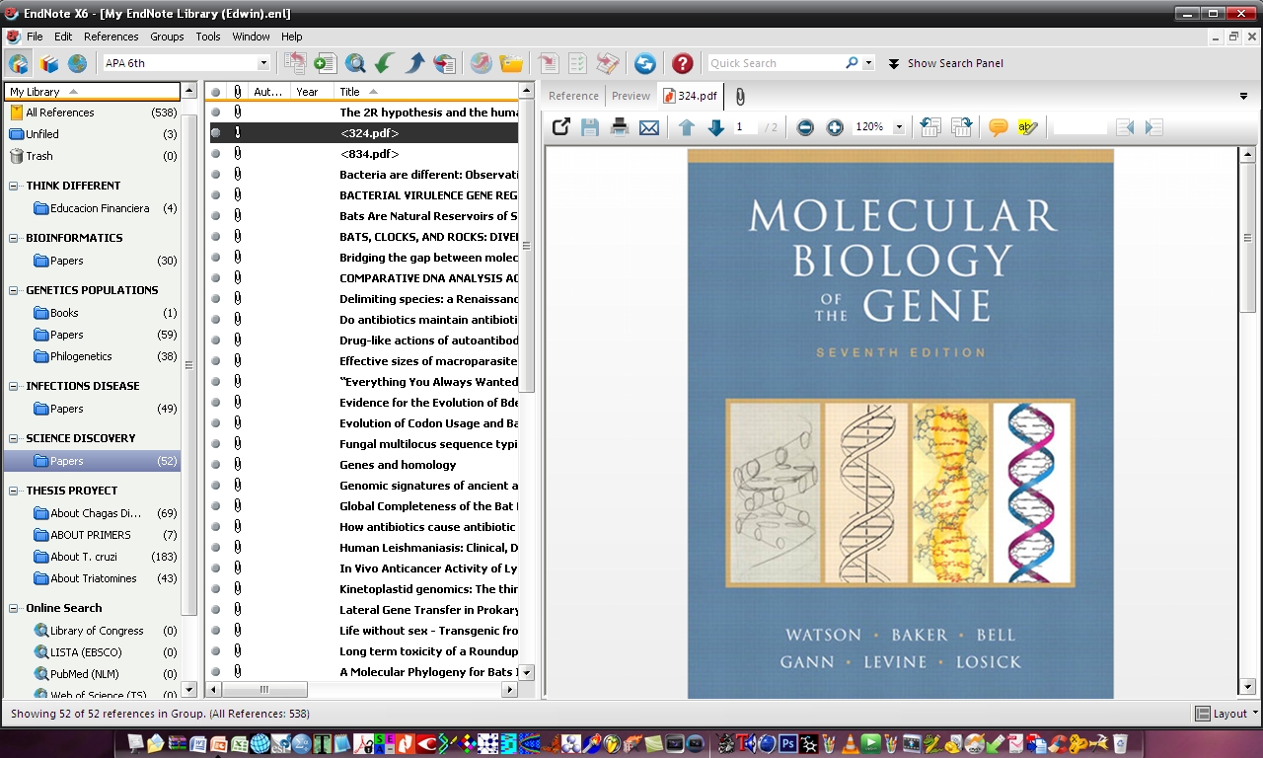Open the APA 6th output style dropdown

pos(262,63)
